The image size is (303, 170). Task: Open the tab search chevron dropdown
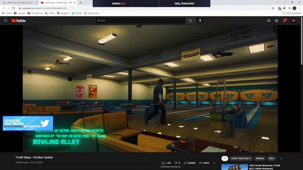point(277,2)
